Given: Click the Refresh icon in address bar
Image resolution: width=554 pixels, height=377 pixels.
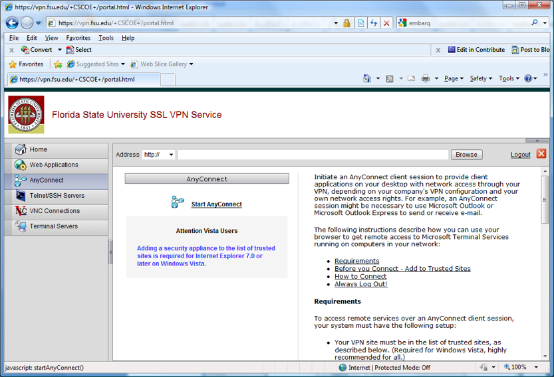Looking at the screenshot, I should (374, 23).
